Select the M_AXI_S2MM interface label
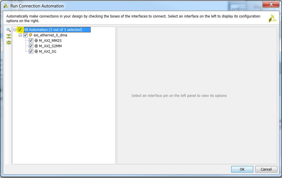Image resolution: width=282 pixels, height=178 pixels. point(50,46)
